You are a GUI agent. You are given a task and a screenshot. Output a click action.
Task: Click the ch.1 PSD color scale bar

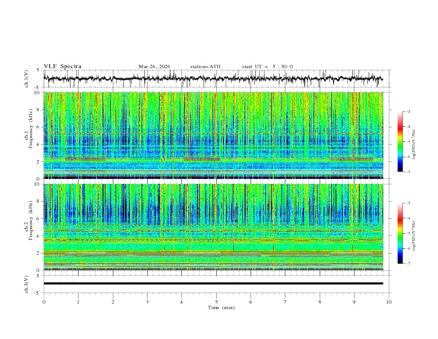pyautogui.click(x=400, y=142)
